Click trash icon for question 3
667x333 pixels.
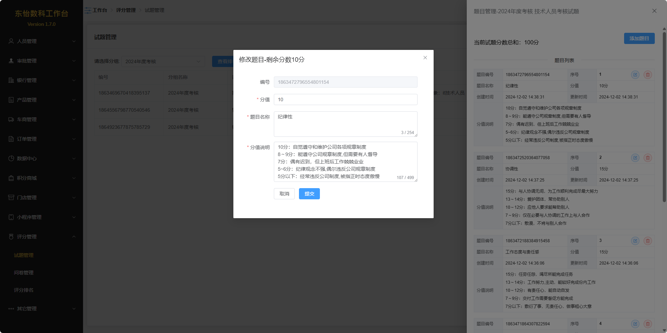647,241
